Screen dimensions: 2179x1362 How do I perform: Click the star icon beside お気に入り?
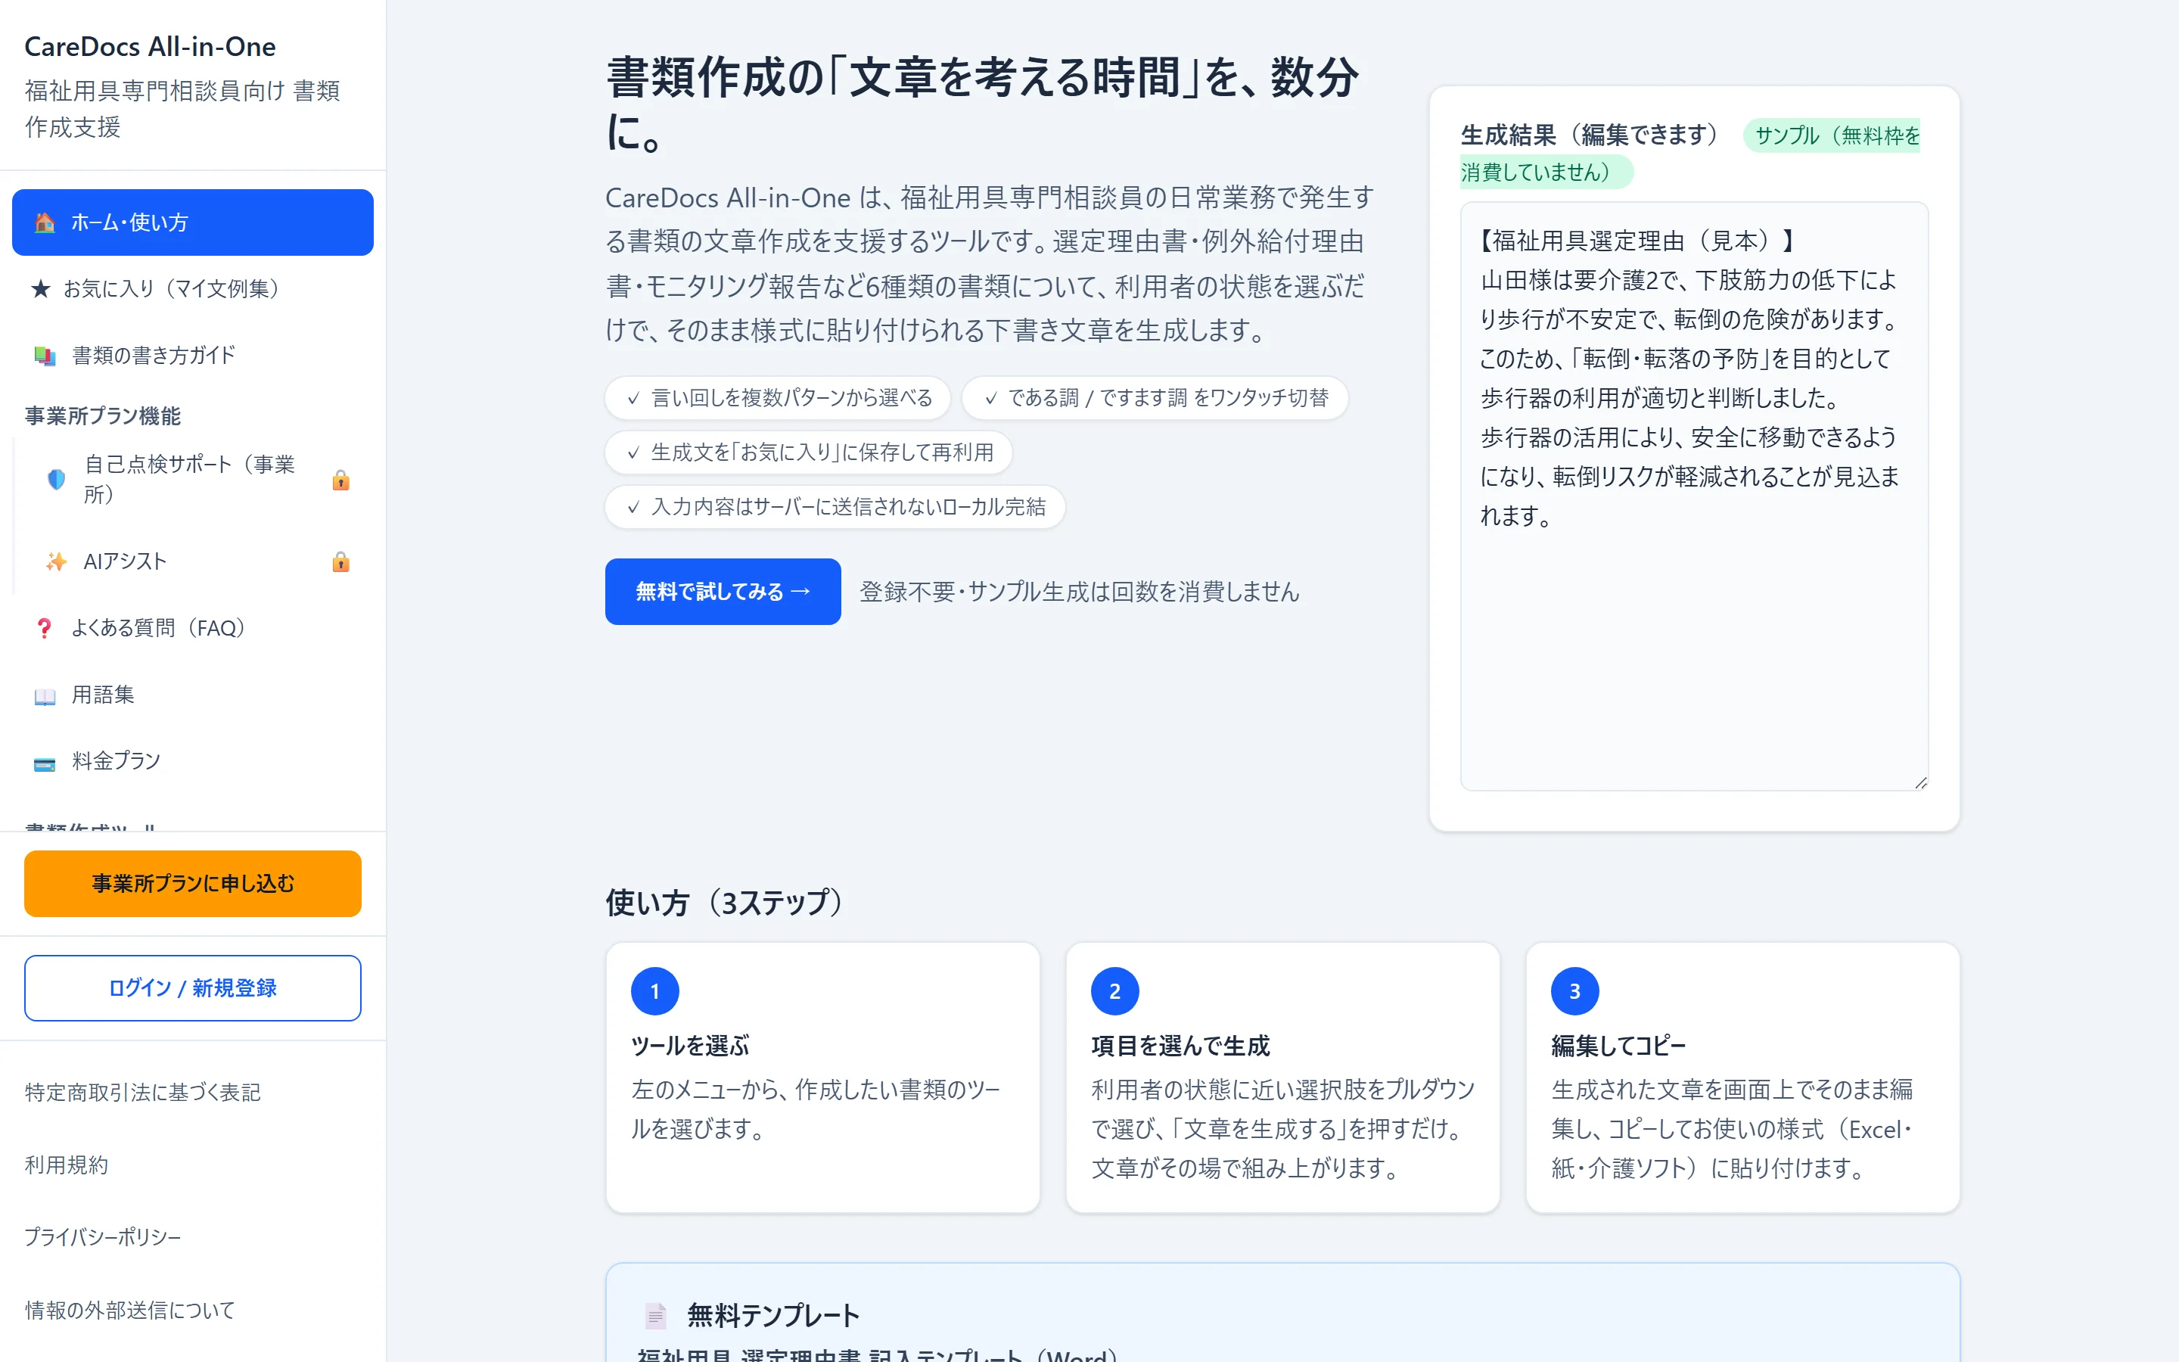point(41,288)
